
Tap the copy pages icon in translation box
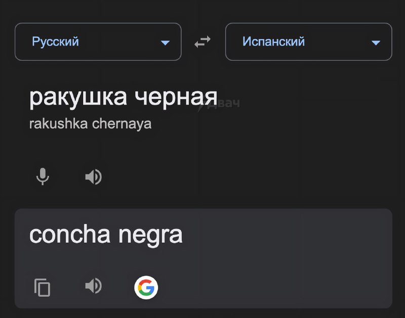point(43,287)
